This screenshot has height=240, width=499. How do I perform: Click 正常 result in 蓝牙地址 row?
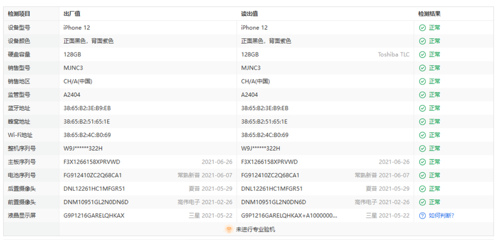(434, 108)
